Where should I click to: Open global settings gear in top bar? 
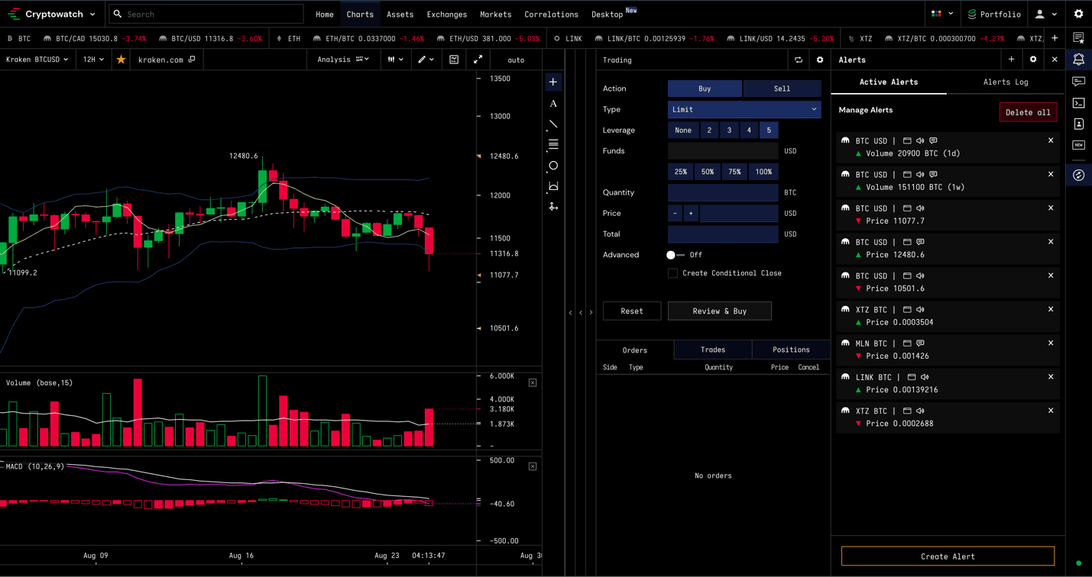(1079, 14)
